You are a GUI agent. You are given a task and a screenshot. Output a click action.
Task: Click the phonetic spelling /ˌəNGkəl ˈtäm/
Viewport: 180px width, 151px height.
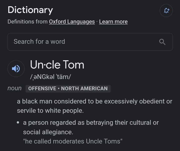coord(51,77)
